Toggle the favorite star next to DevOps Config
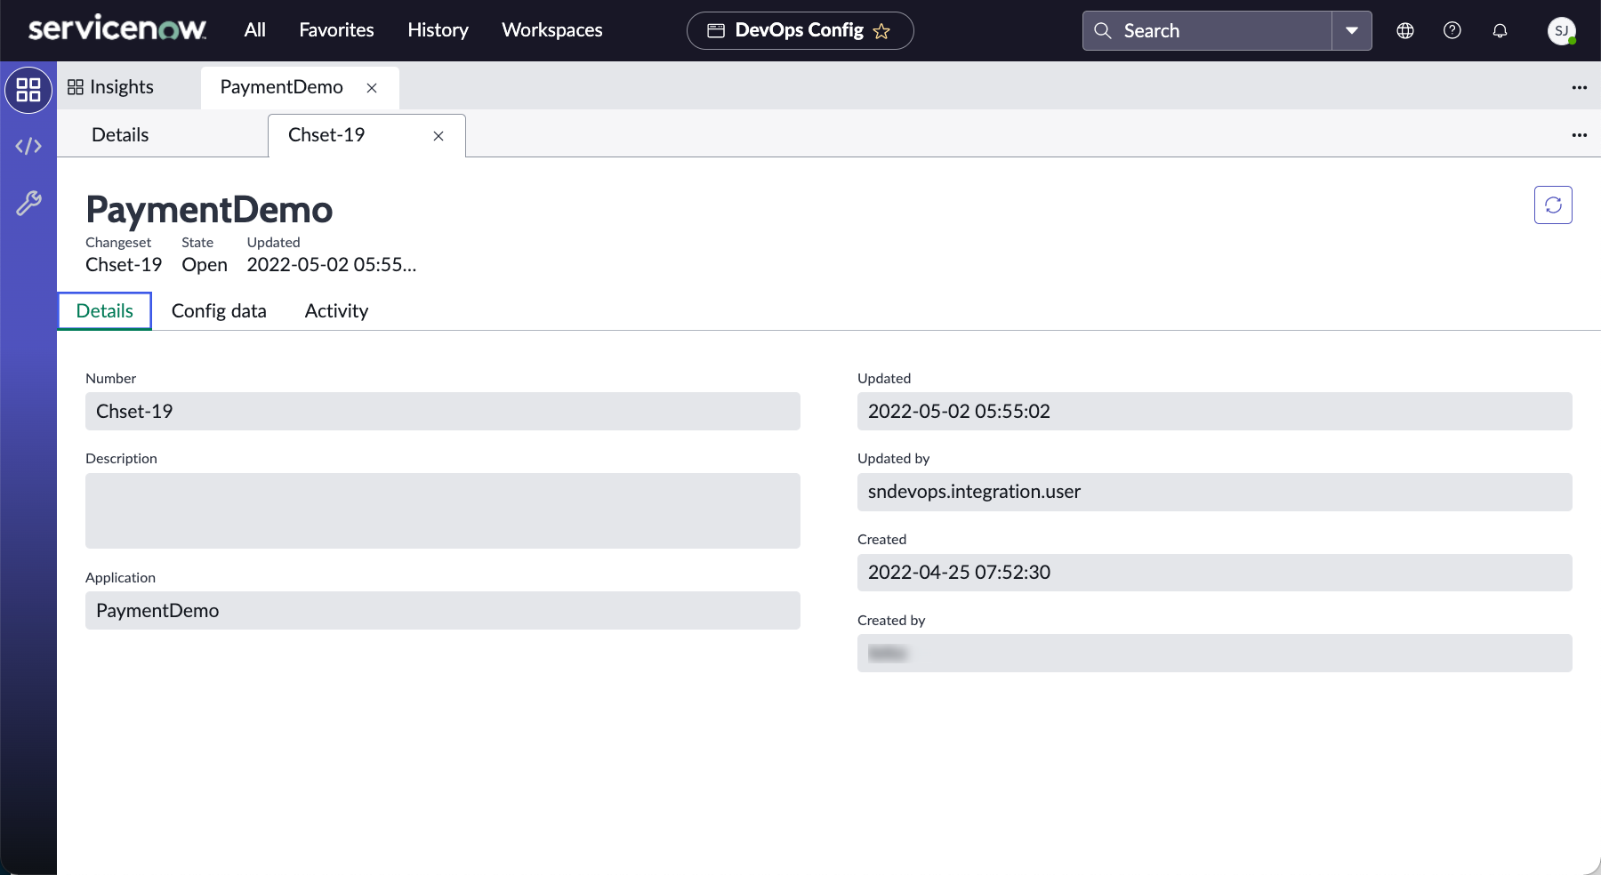Image resolution: width=1601 pixels, height=875 pixels. click(x=881, y=31)
